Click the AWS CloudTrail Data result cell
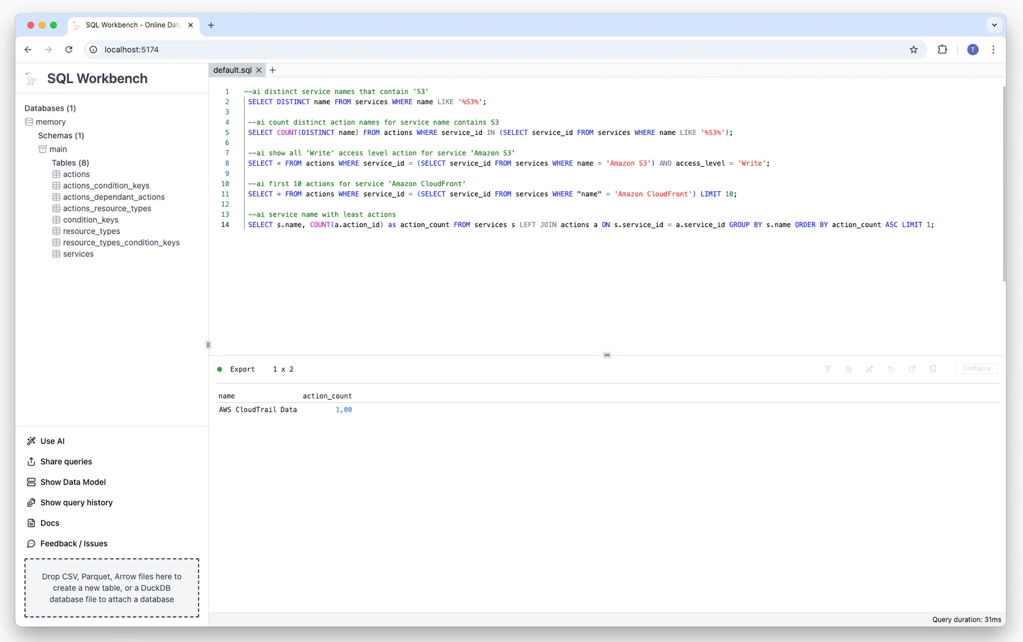 tap(258, 410)
